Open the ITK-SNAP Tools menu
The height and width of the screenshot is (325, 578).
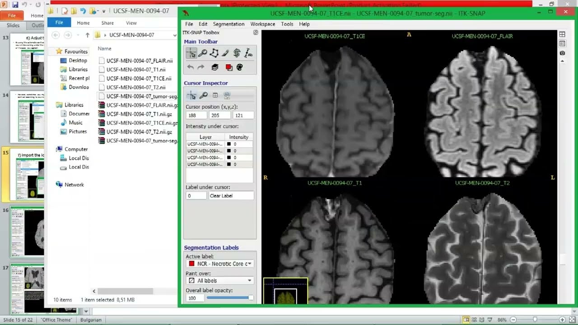click(x=287, y=24)
